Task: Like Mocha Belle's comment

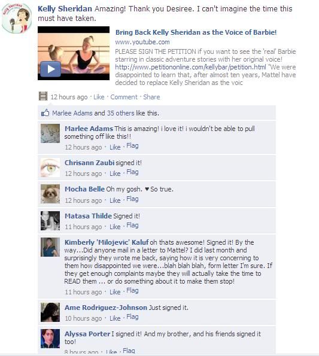Action: 115,200
